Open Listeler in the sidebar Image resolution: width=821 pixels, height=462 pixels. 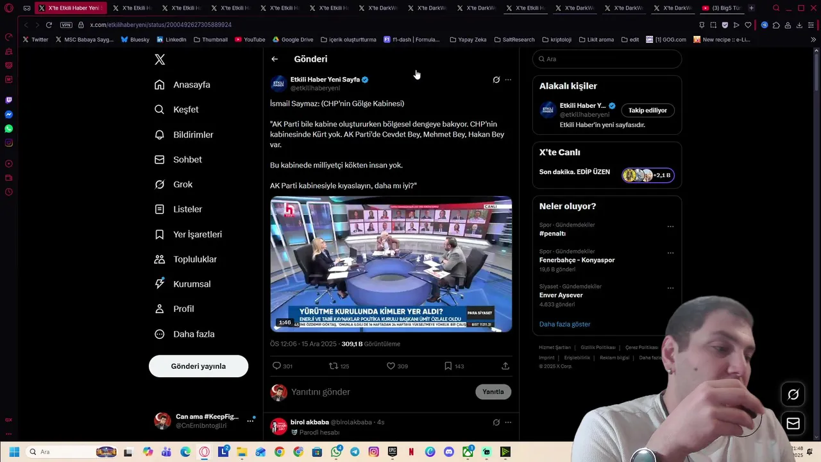[x=178, y=209]
